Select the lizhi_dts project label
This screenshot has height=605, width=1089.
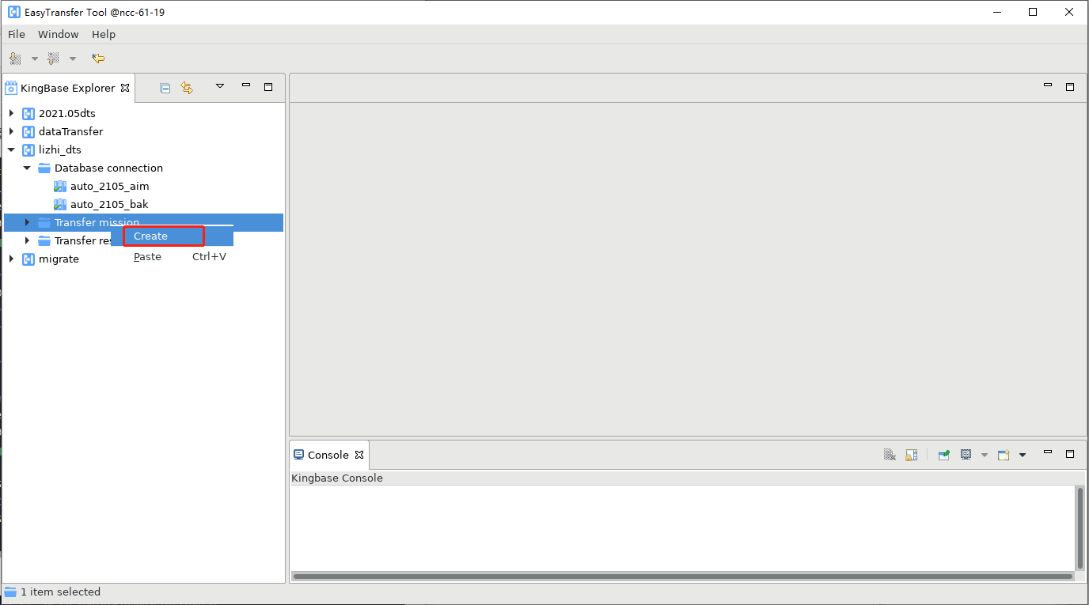[x=60, y=149]
